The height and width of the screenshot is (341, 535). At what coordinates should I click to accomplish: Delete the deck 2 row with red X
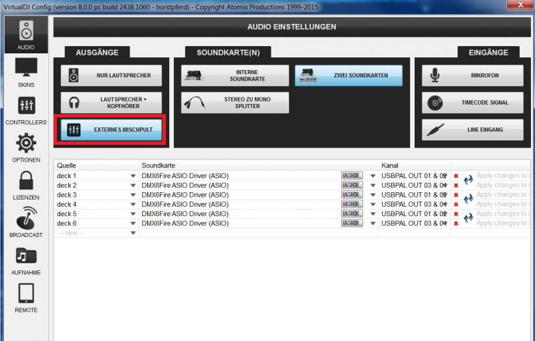(x=456, y=186)
